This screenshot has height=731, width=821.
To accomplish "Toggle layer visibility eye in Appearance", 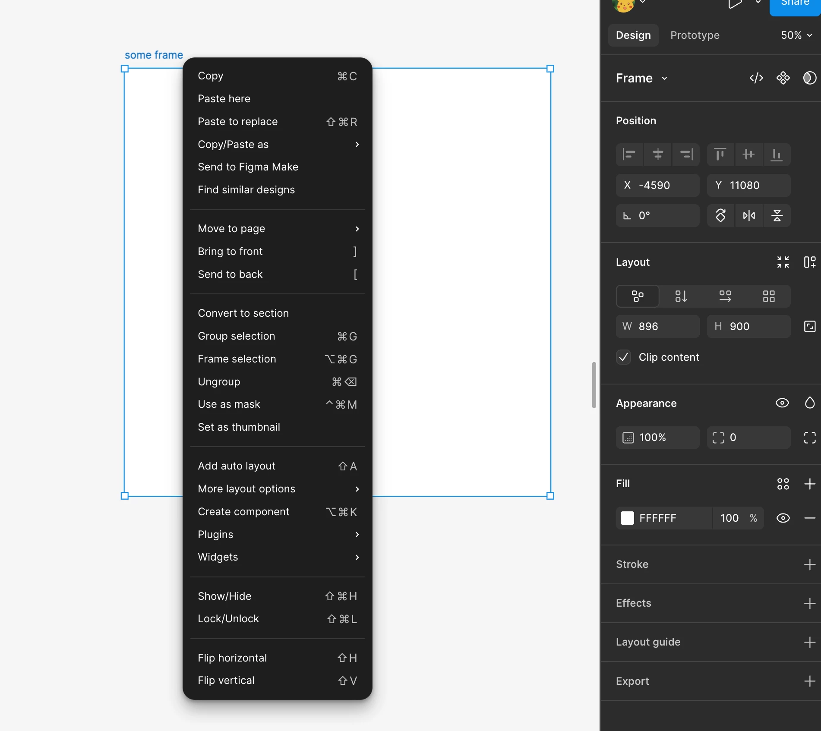I will [x=782, y=403].
